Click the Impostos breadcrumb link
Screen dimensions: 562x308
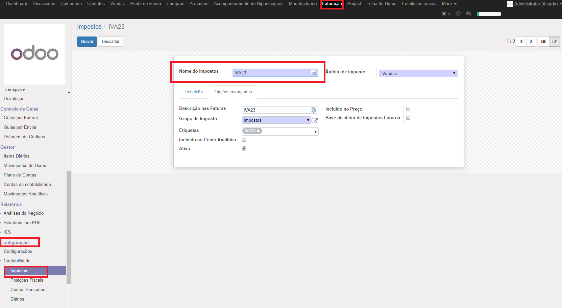89,27
